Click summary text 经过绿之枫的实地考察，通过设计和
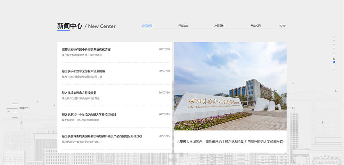 click(x=82, y=55)
